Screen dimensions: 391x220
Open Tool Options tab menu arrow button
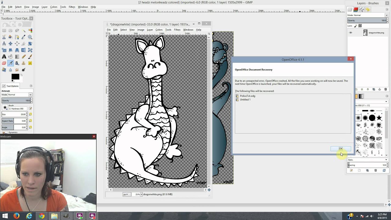[x=31, y=86]
